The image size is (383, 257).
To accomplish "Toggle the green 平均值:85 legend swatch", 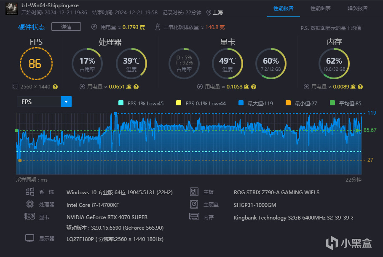I will (x=332, y=103).
